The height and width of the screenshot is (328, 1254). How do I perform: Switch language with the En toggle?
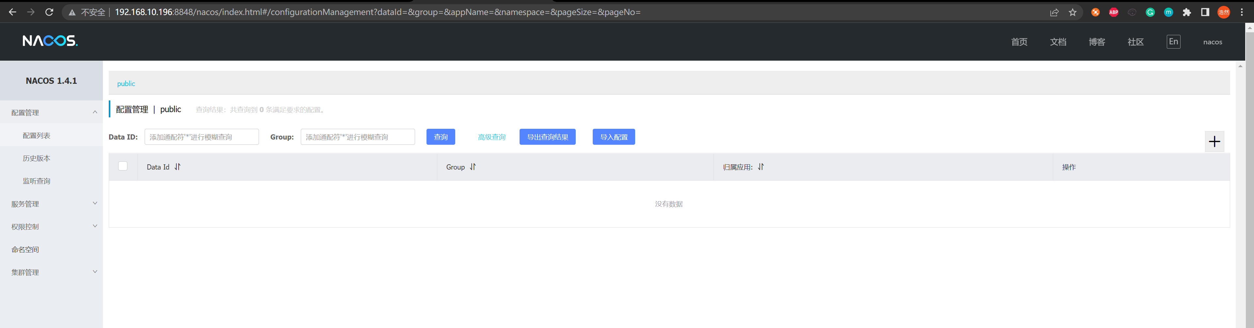point(1173,41)
